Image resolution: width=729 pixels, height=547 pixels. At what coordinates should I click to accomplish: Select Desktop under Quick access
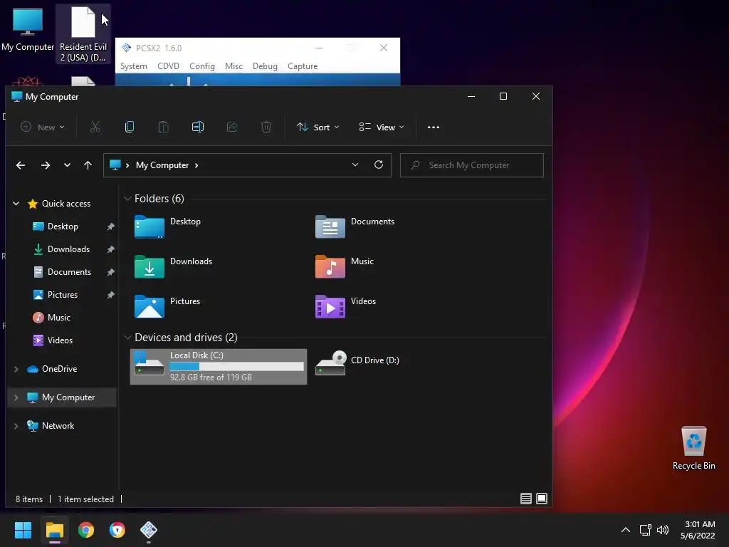click(63, 226)
